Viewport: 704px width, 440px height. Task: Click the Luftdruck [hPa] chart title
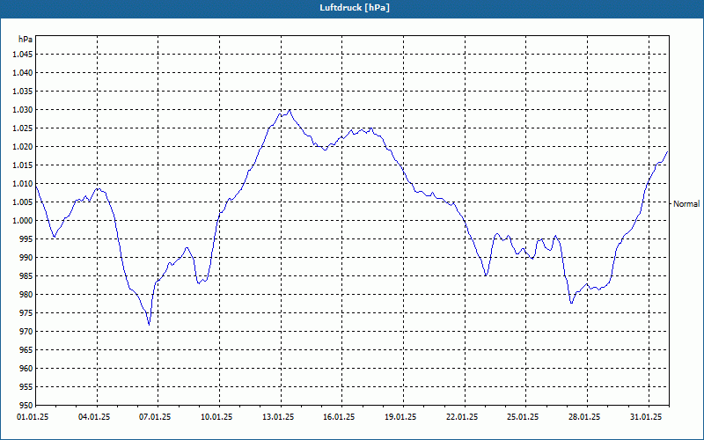click(355, 8)
